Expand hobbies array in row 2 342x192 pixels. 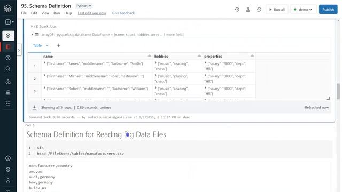tap(156, 75)
